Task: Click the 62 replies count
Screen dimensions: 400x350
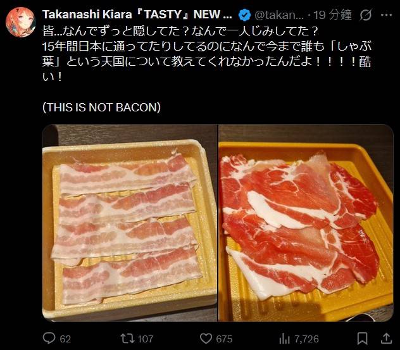Action: 65,339
